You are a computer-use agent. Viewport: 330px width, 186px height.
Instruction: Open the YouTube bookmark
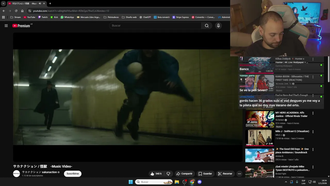[x=29, y=17]
